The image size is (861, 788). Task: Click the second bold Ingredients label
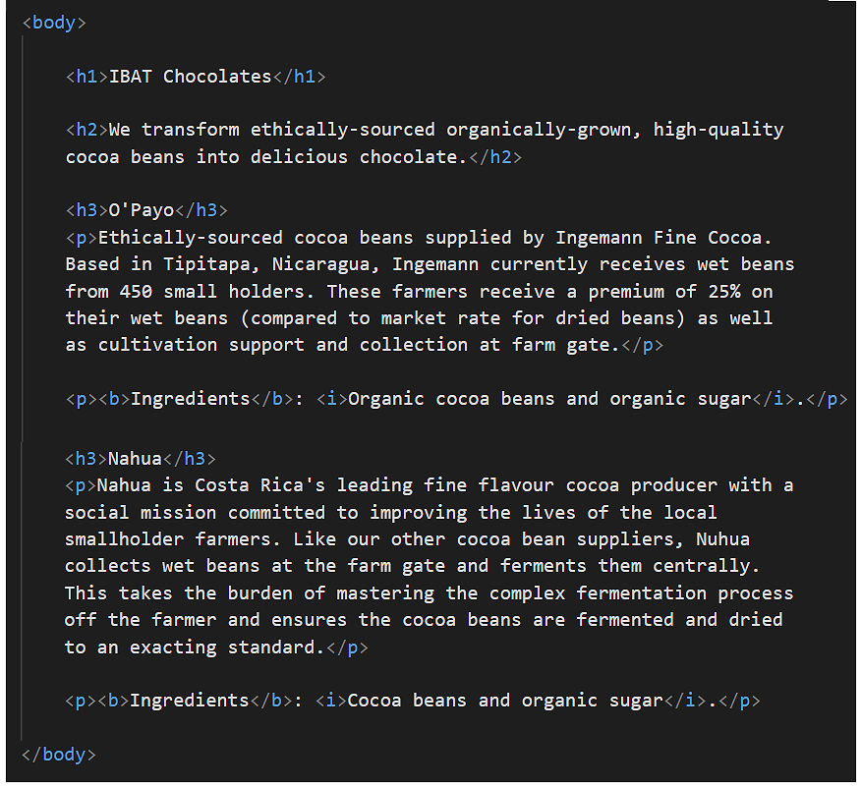click(x=190, y=701)
